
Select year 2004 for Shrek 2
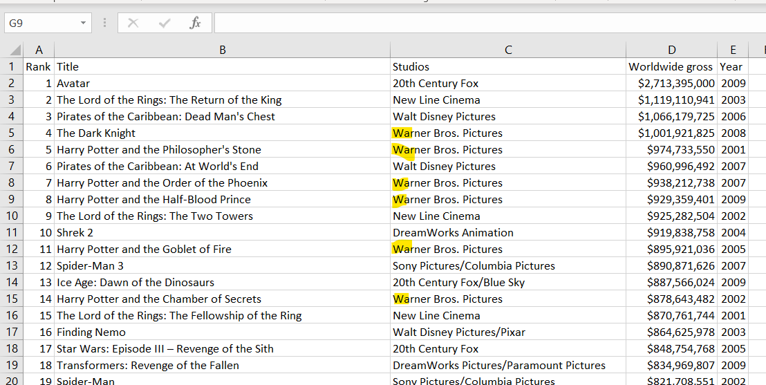coord(733,232)
